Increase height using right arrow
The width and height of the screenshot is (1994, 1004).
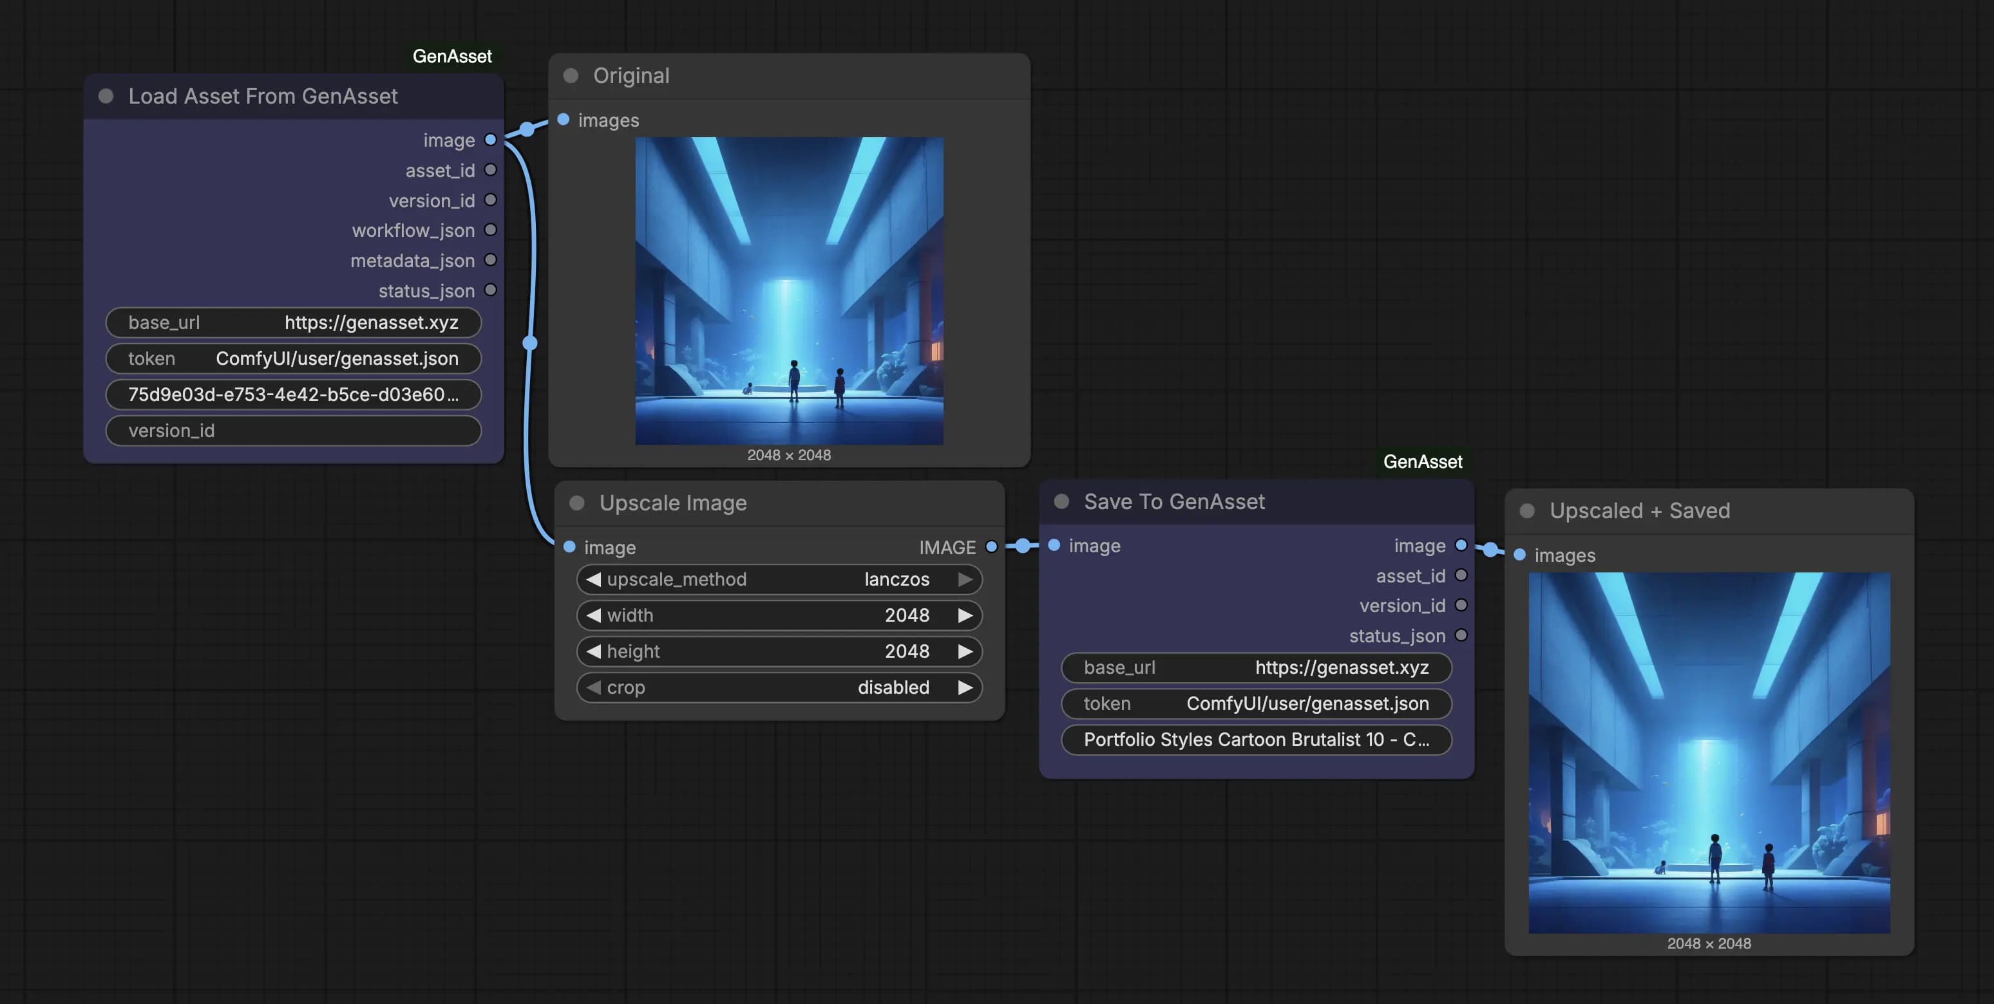(965, 651)
